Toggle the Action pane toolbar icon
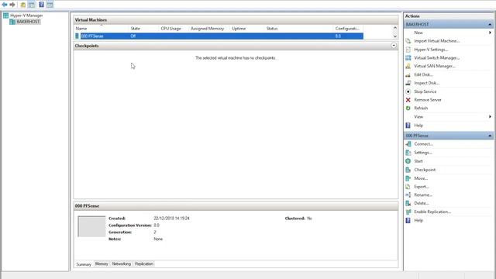 click(x=50, y=5)
